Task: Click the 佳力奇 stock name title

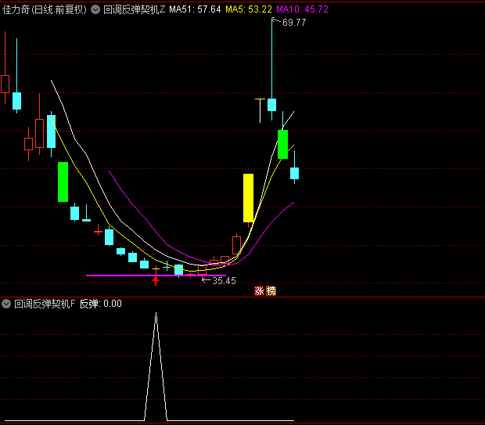Action: (x=18, y=9)
